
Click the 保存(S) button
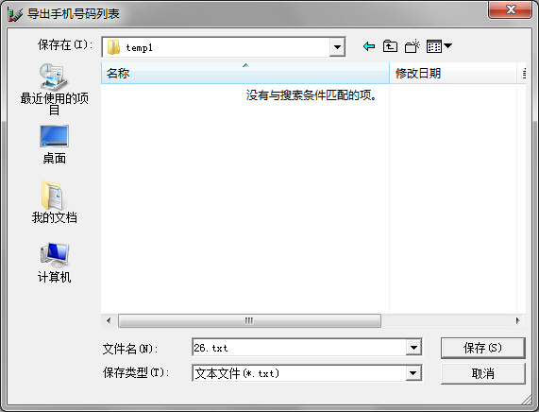[483, 348]
